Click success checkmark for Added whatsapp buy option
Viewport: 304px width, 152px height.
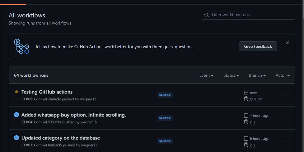16,115
